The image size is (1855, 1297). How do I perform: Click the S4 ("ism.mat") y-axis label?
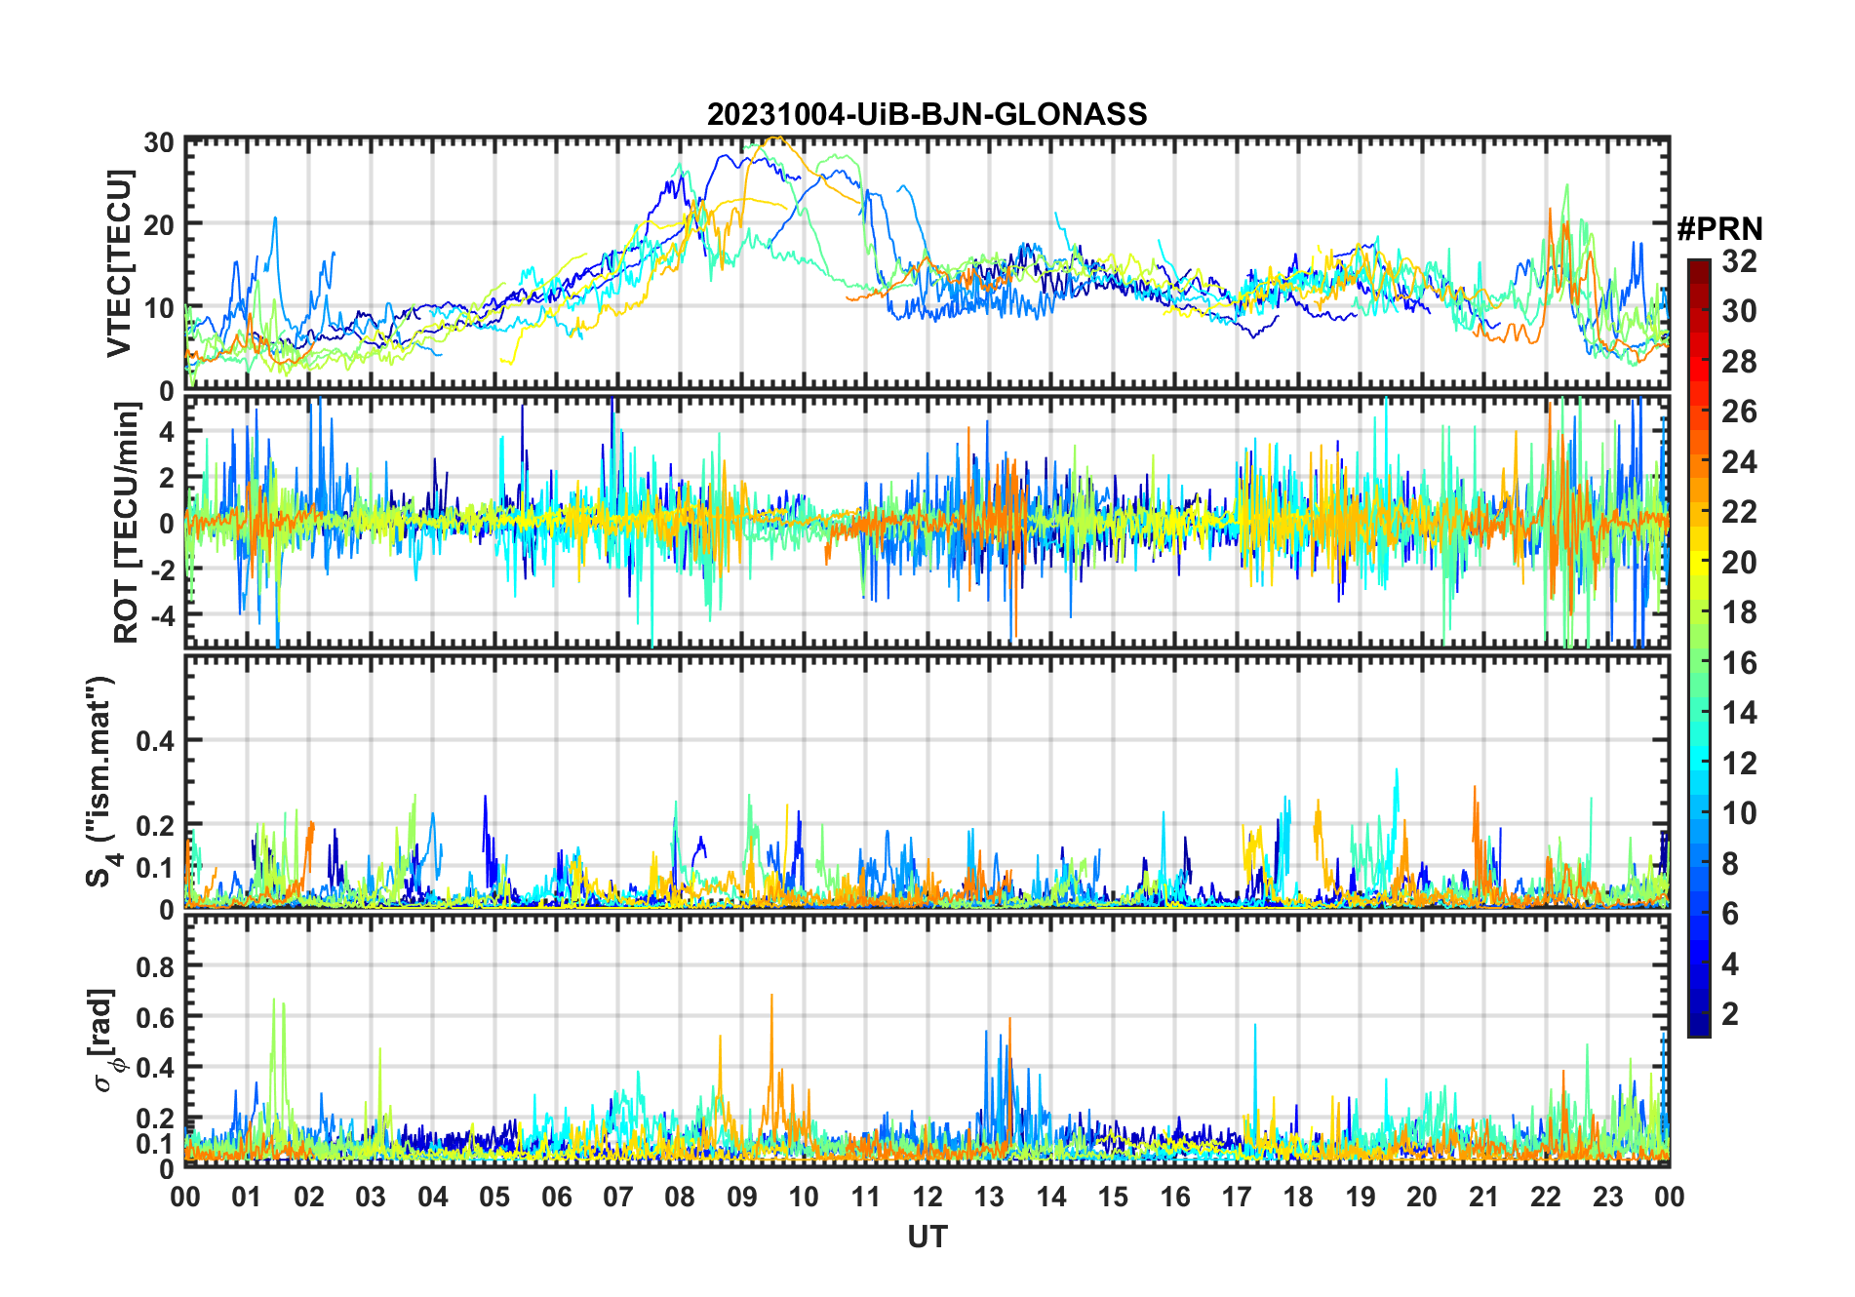[x=101, y=781]
